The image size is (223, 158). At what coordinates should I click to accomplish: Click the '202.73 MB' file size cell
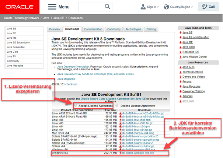[110, 153]
